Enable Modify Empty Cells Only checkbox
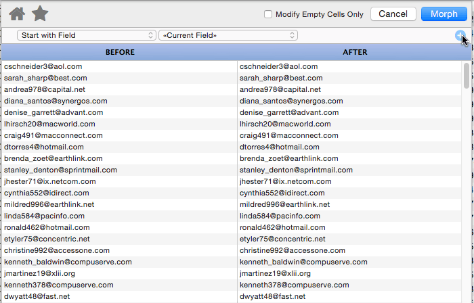 [x=268, y=14]
